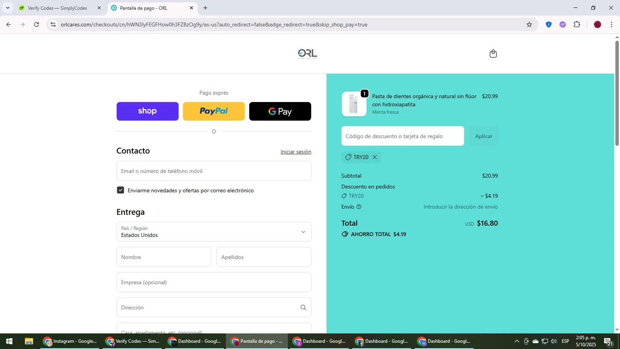The width and height of the screenshot is (620, 349).
Task: Show hidden system tray icons
Action: (x=517, y=341)
